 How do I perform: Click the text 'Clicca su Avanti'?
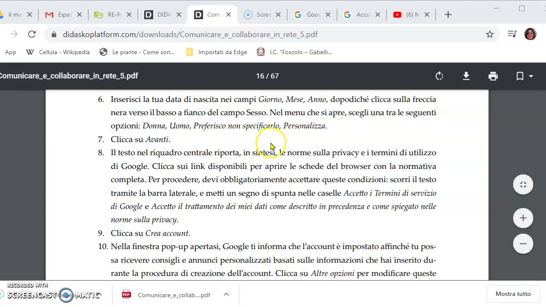[140, 139]
